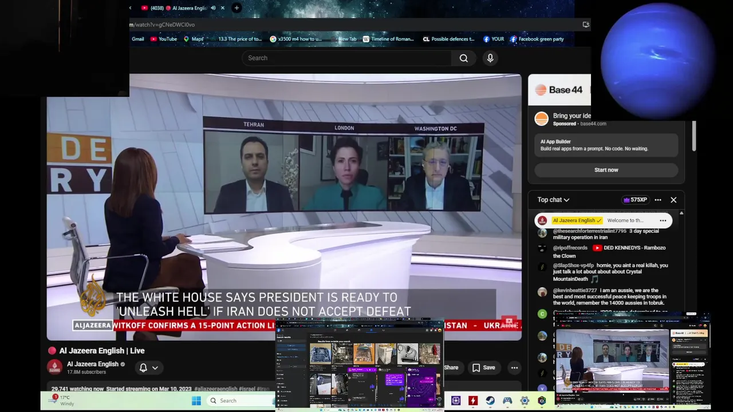Screen dimensions: 733x412
Task: Open the weather widget showing Windy
Action: [60, 400]
